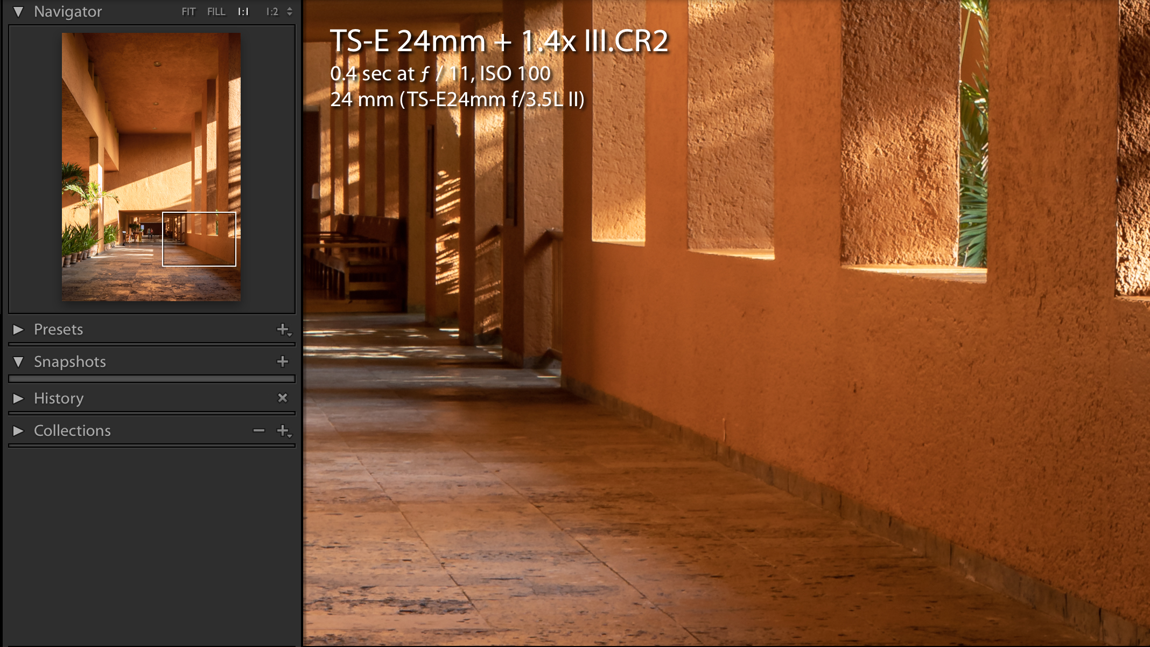1150x647 pixels.
Task: Click the Snapshots panel header label
Action: [70, 361]
